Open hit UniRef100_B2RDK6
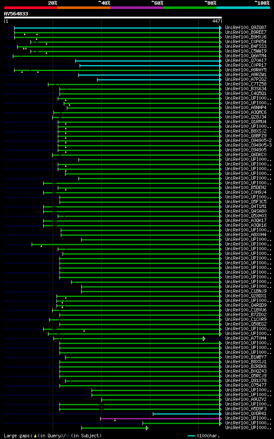The image size is (274, 439). (246, 367)
